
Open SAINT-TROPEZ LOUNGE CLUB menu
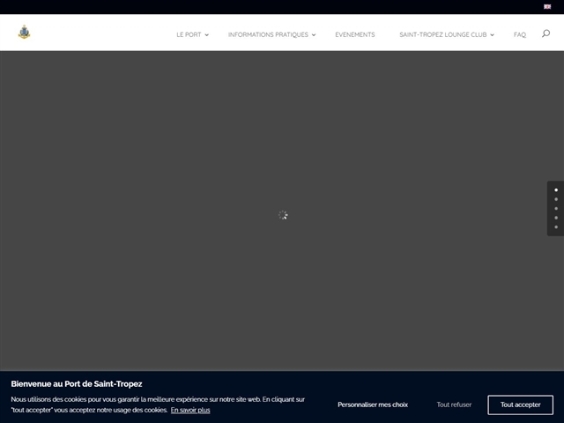(442, 35)
